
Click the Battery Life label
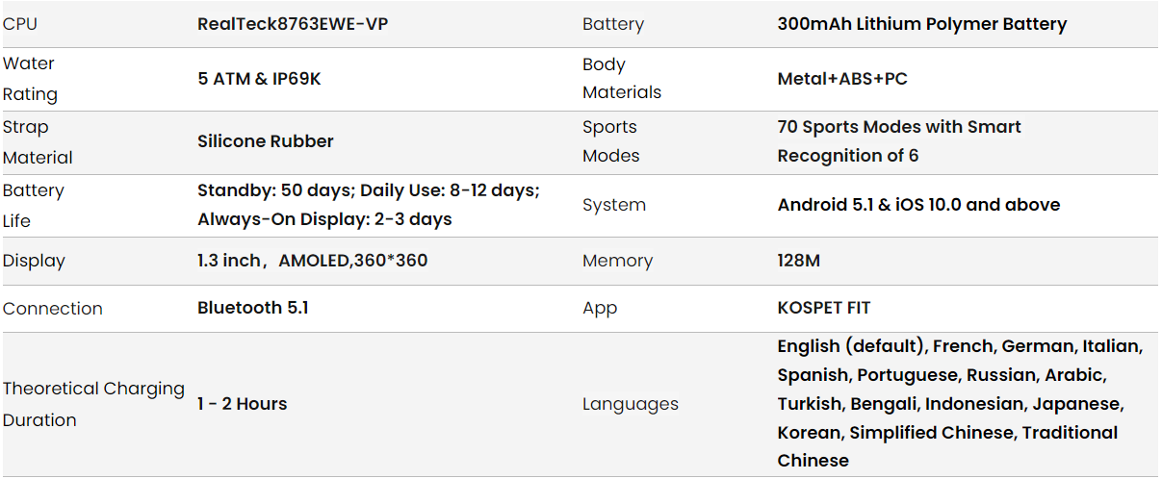pos(34,205)
